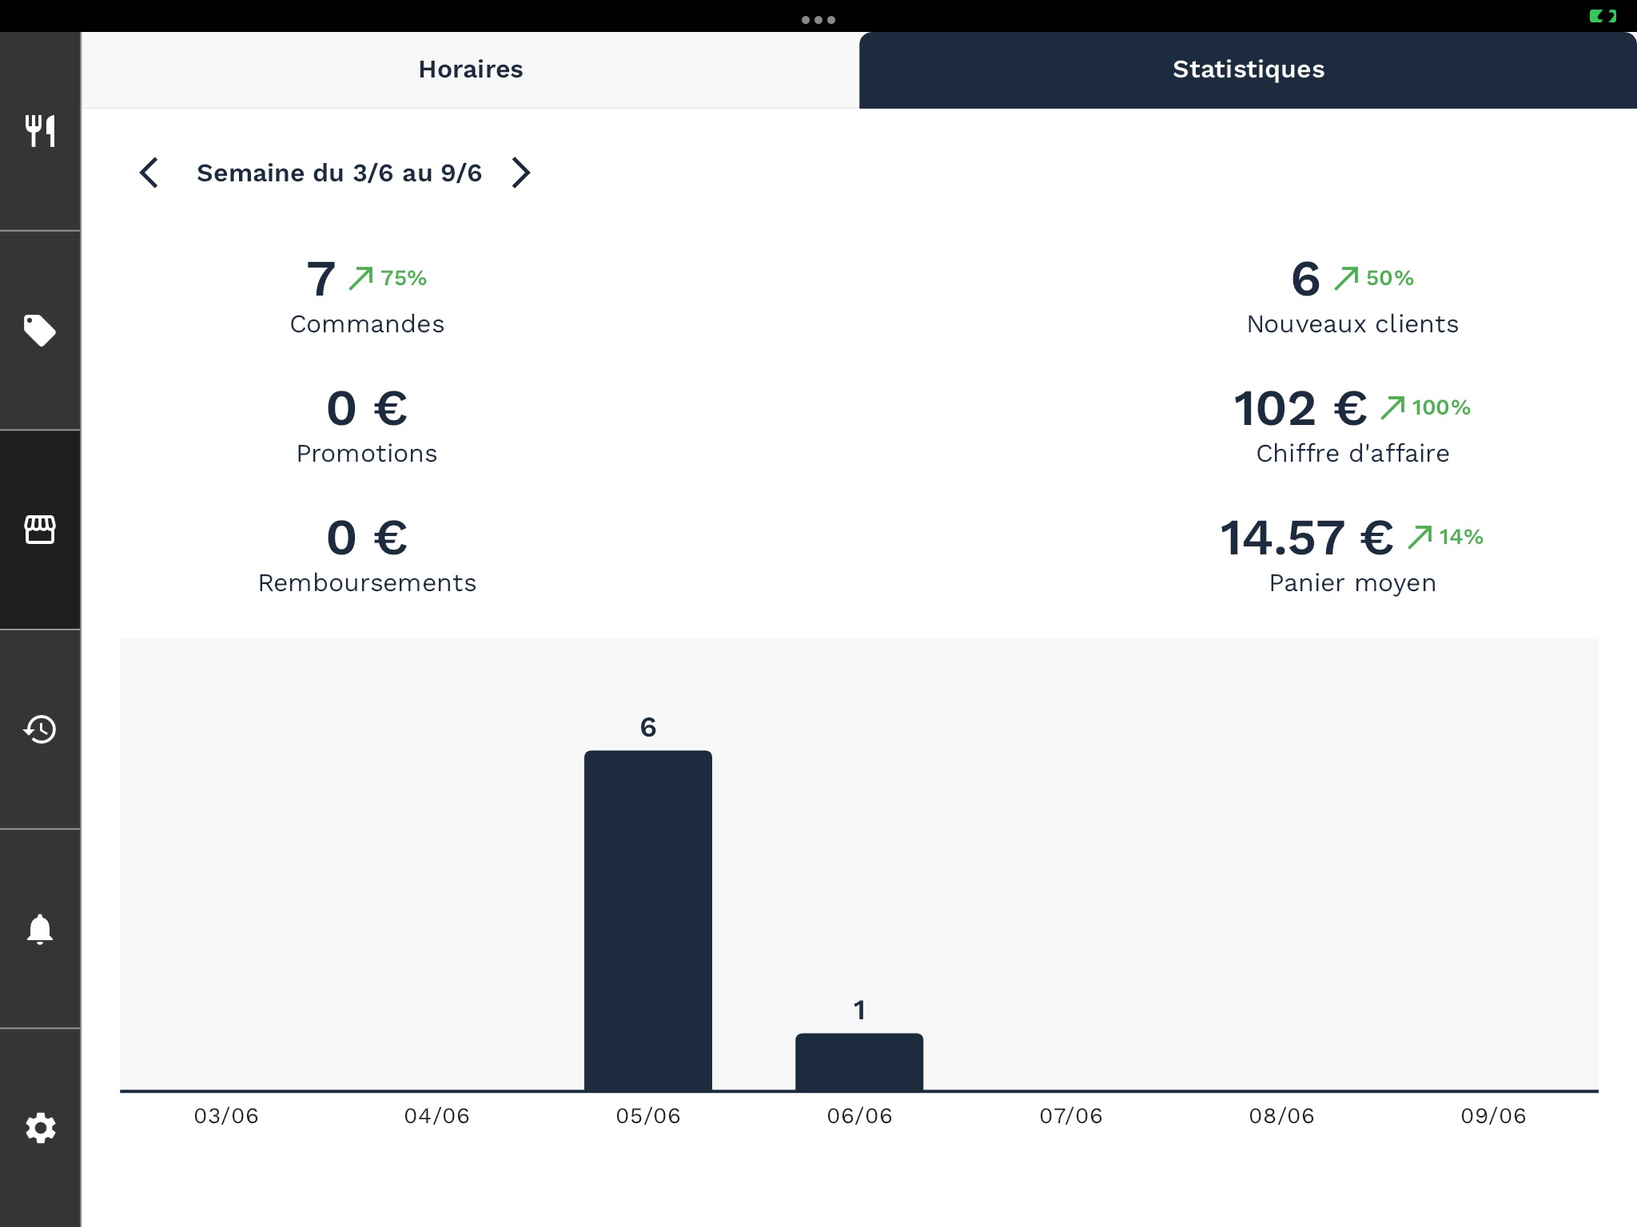Image resolution: width=1637 pixels, height=1227 pixels.
Task: Open settings gear icon
Action: pos(40,1128)
